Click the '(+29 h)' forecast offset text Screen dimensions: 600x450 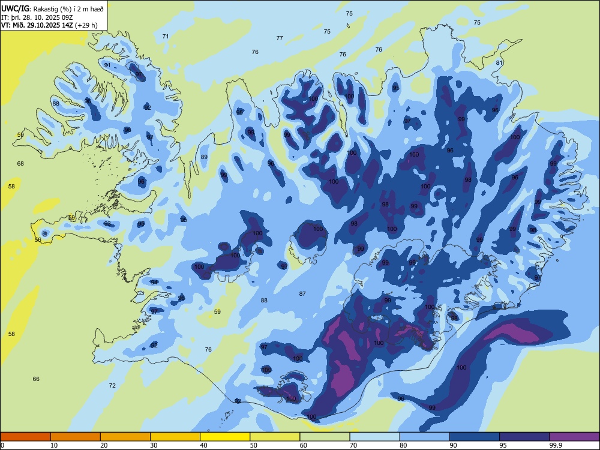[x=86, y=26]
